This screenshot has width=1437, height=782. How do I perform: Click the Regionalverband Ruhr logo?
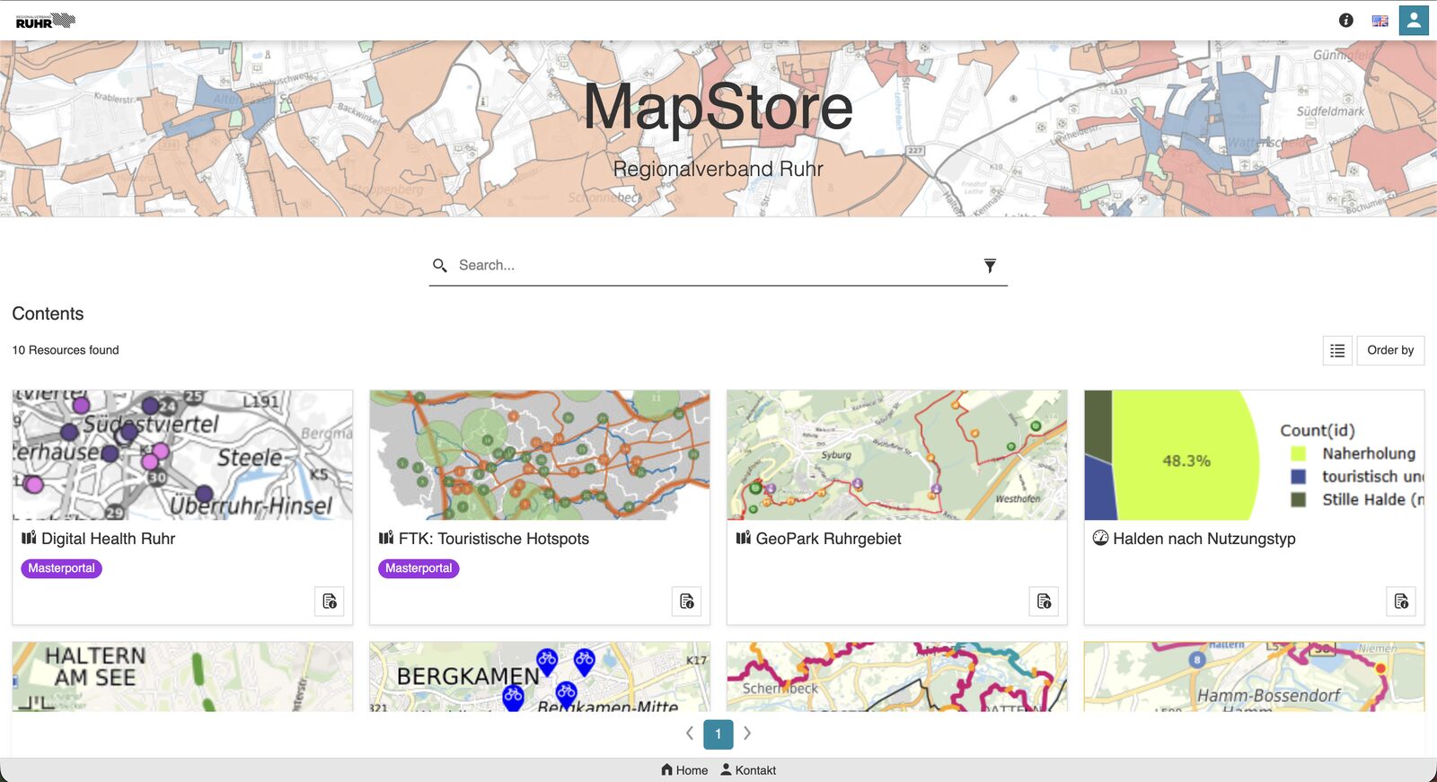[45, 21]
